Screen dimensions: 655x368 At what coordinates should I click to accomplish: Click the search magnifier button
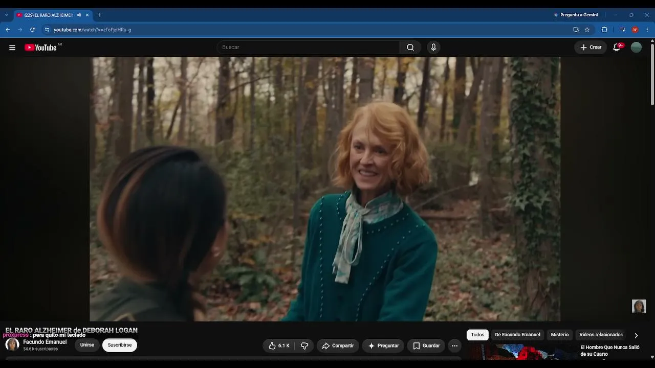pyautogui.click(x=410, y=48)
